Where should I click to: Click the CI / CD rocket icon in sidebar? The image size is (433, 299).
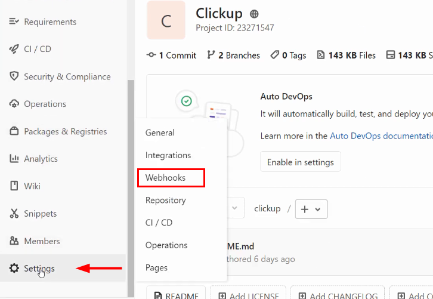(x=14, y=49)
